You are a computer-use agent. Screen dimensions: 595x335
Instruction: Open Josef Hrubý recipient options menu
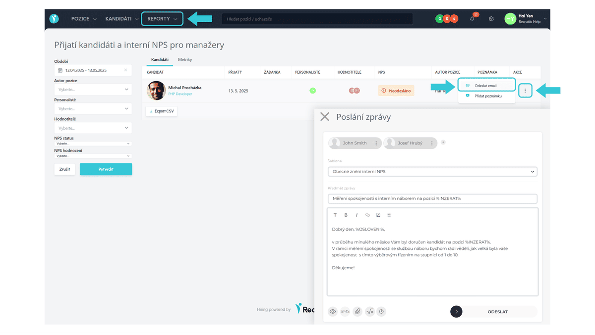click(432, 143)
